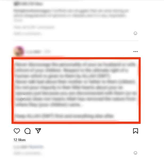Open view all comments link of upper post
The height and width of the screenshot is (160, 164).
click(34, 27)
